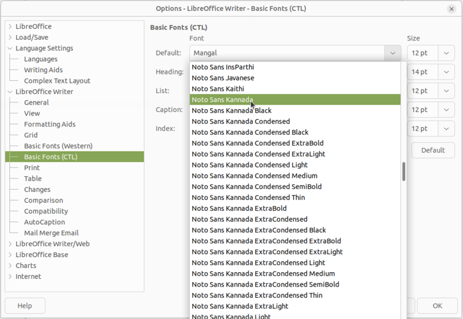This screenshot has height=319, width=463.
Task: Pick Noto Sans Kannada Condensed SemiBold
Action: [x=295, y=187]
